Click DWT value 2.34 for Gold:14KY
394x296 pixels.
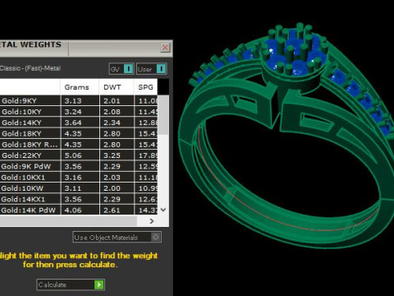pos(112,123)
